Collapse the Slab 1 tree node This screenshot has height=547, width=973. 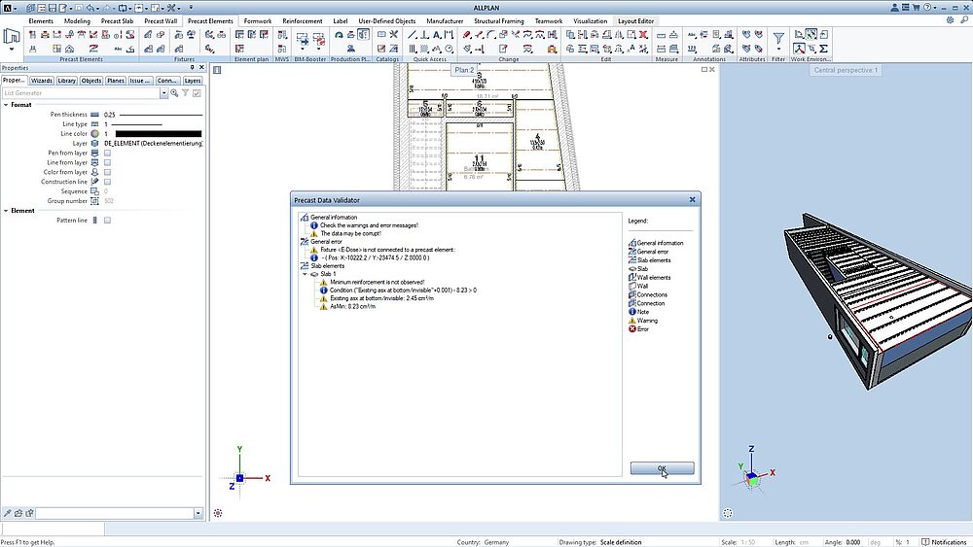305,274
